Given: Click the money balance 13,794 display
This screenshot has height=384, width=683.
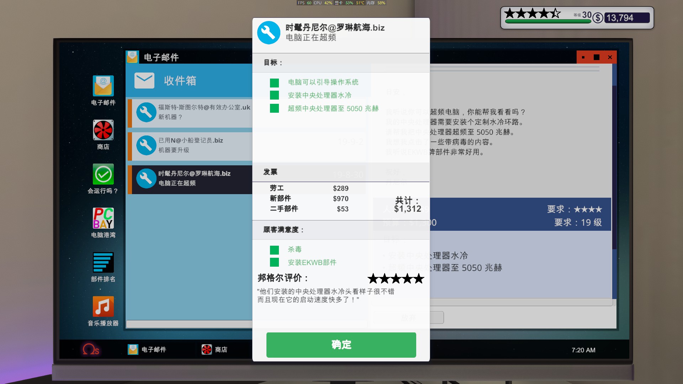Looking at the screenshot, I should [x=627, y=18].
